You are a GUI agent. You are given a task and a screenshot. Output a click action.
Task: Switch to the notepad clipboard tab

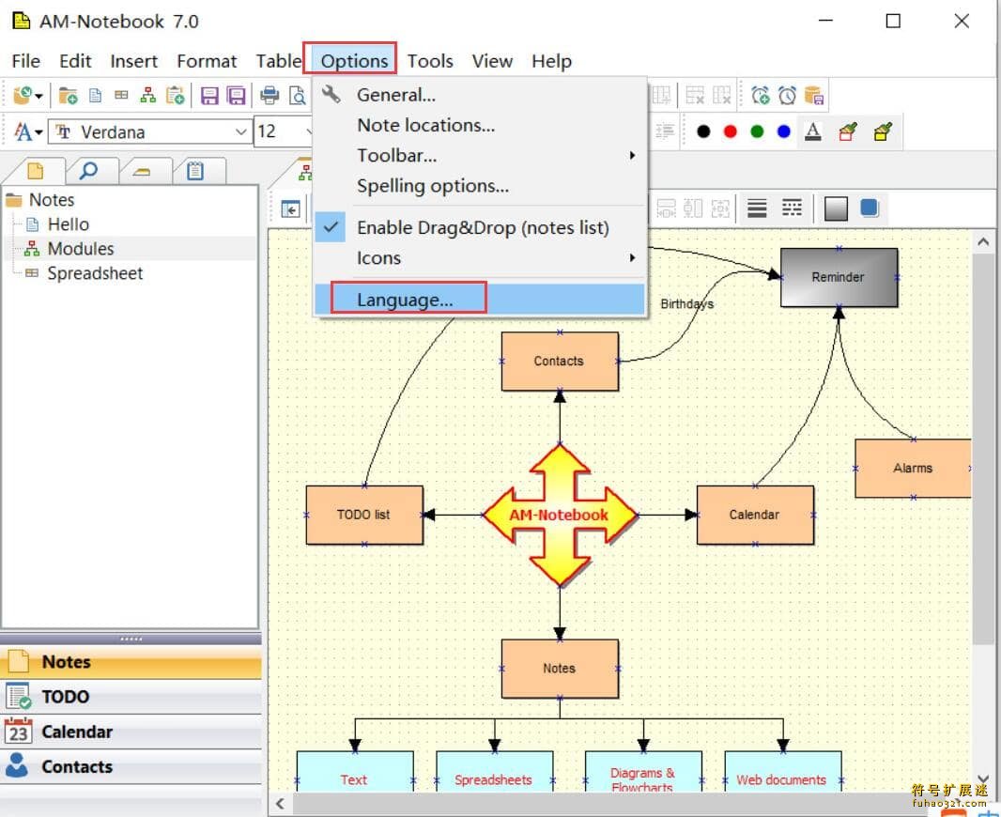pos(195,171)
